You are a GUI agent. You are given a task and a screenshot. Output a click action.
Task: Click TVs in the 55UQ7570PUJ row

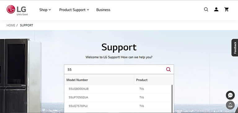(142, 106)
